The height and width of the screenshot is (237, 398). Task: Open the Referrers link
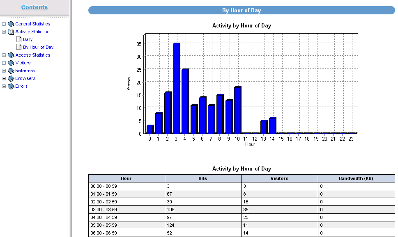(25, 71)
